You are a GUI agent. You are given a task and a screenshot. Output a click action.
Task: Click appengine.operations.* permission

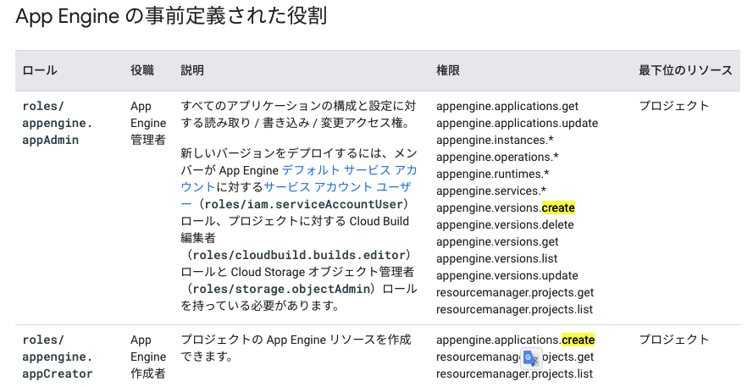[497, 157]
